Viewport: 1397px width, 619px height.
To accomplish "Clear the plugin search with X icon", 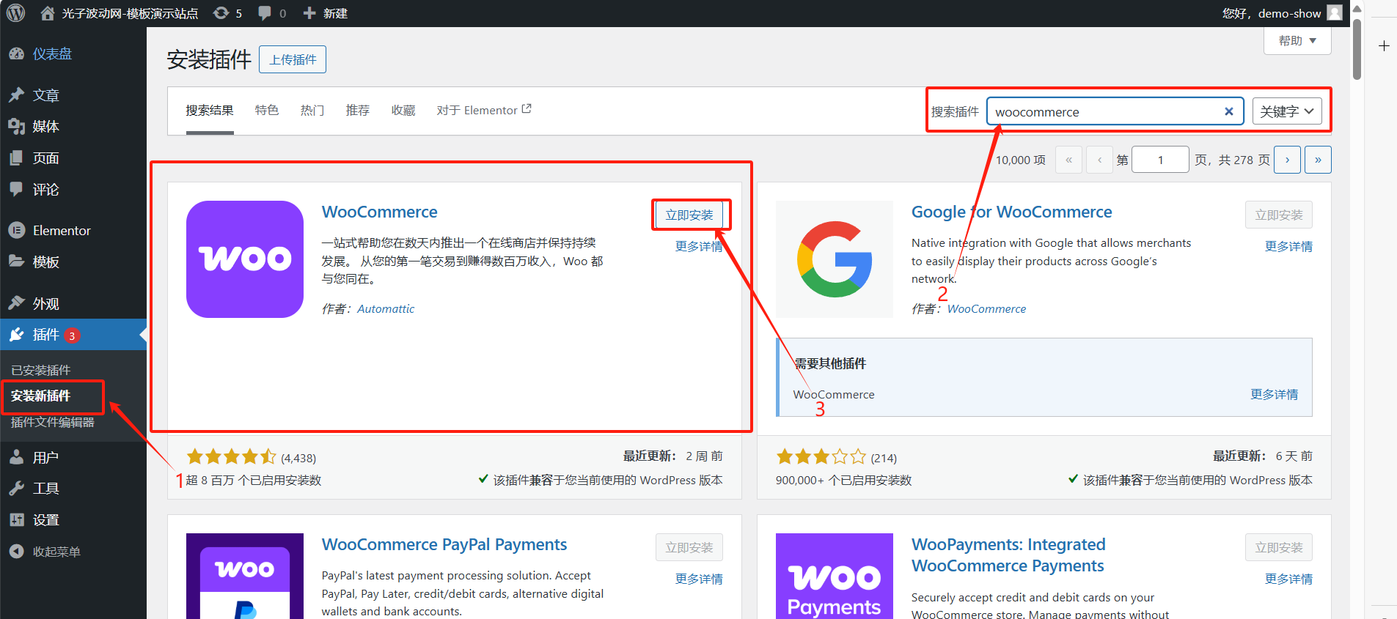I will (1229, 111).
